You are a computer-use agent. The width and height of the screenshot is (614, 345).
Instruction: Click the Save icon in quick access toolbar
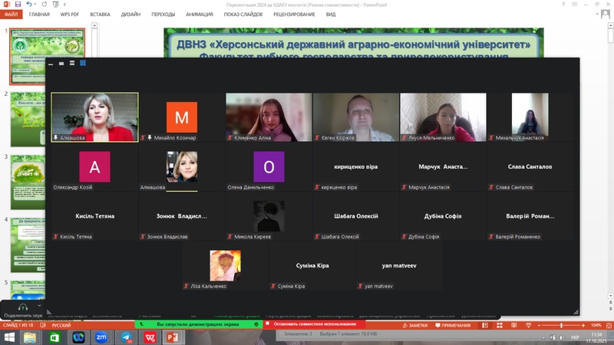click(x=17, y=5)
